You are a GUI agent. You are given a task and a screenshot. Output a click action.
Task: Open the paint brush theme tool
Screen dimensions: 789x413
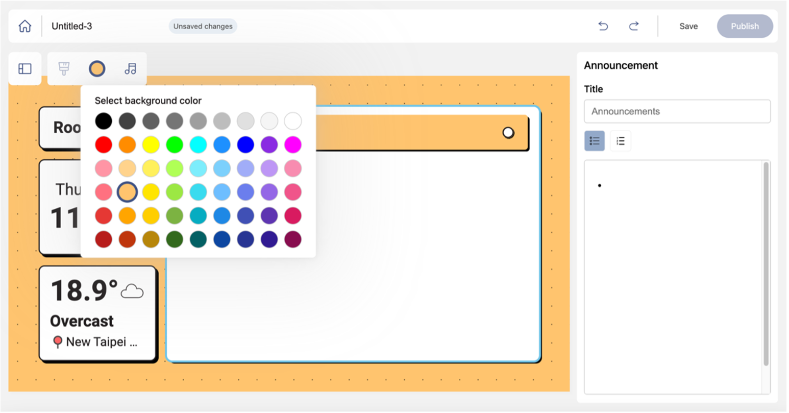(x=64, y=68)
